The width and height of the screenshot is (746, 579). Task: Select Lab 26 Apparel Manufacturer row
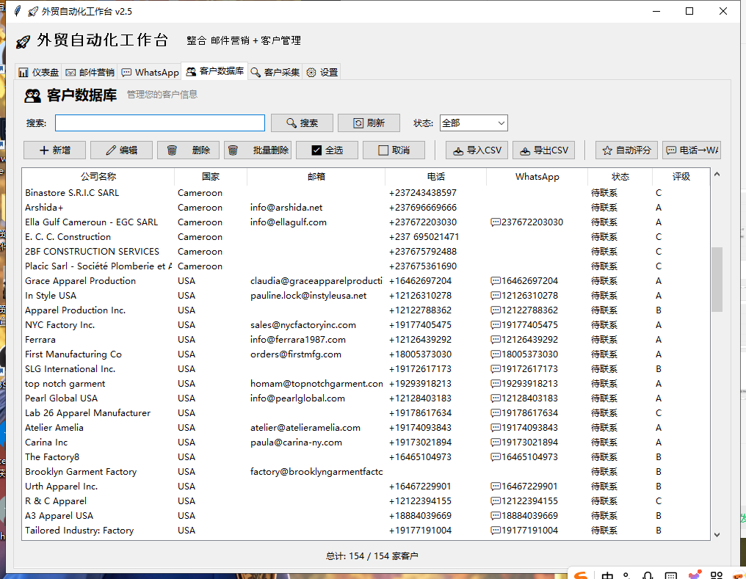366,413
